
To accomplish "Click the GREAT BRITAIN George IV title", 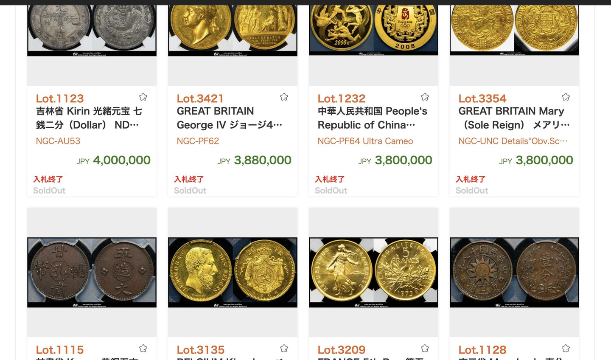I will [229, 118].
